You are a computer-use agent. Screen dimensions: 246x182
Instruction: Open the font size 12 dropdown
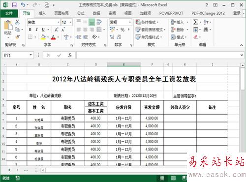(71, 22)
